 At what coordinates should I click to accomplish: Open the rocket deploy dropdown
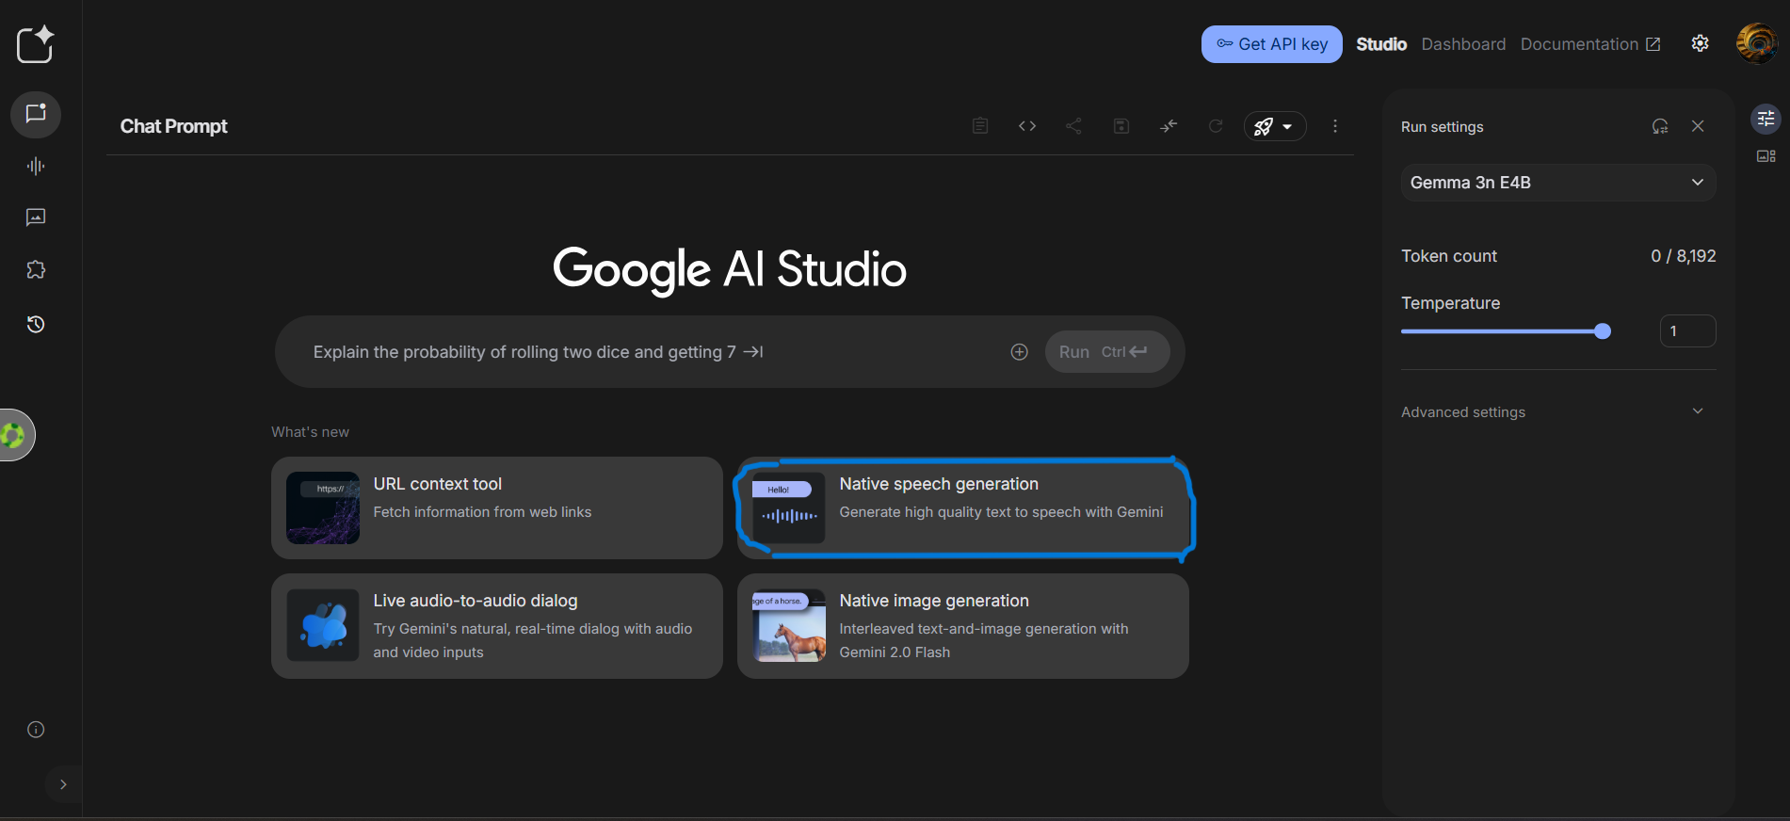(x=1274, y=126)
